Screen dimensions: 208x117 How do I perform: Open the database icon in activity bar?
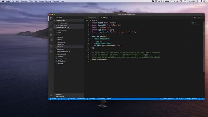(x=51, y=52)
